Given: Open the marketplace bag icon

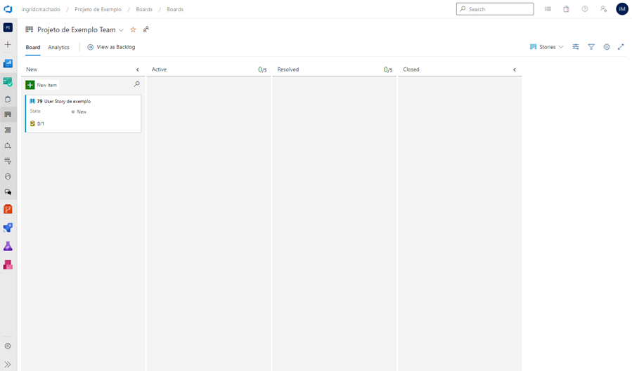Looking at the screenshot, I should coord(567,9).
